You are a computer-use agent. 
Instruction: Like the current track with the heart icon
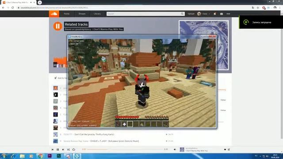[225, 149]
